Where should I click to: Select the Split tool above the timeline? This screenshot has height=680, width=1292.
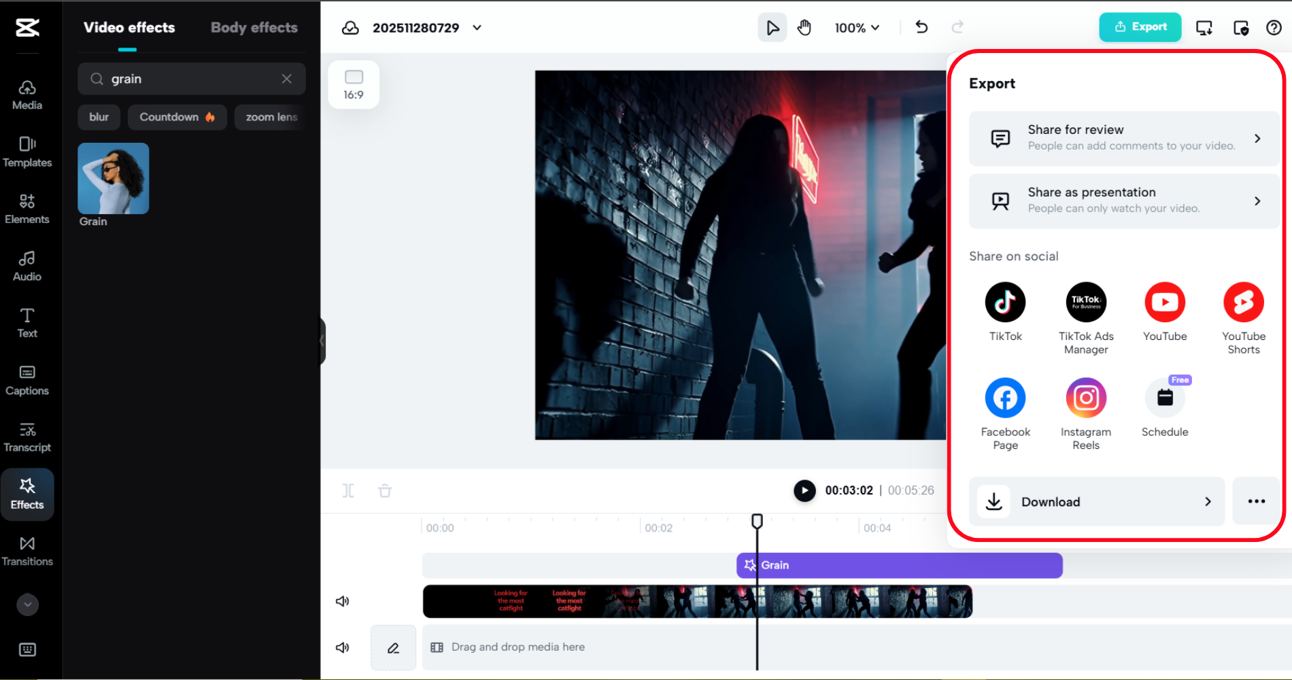point(348,490)
